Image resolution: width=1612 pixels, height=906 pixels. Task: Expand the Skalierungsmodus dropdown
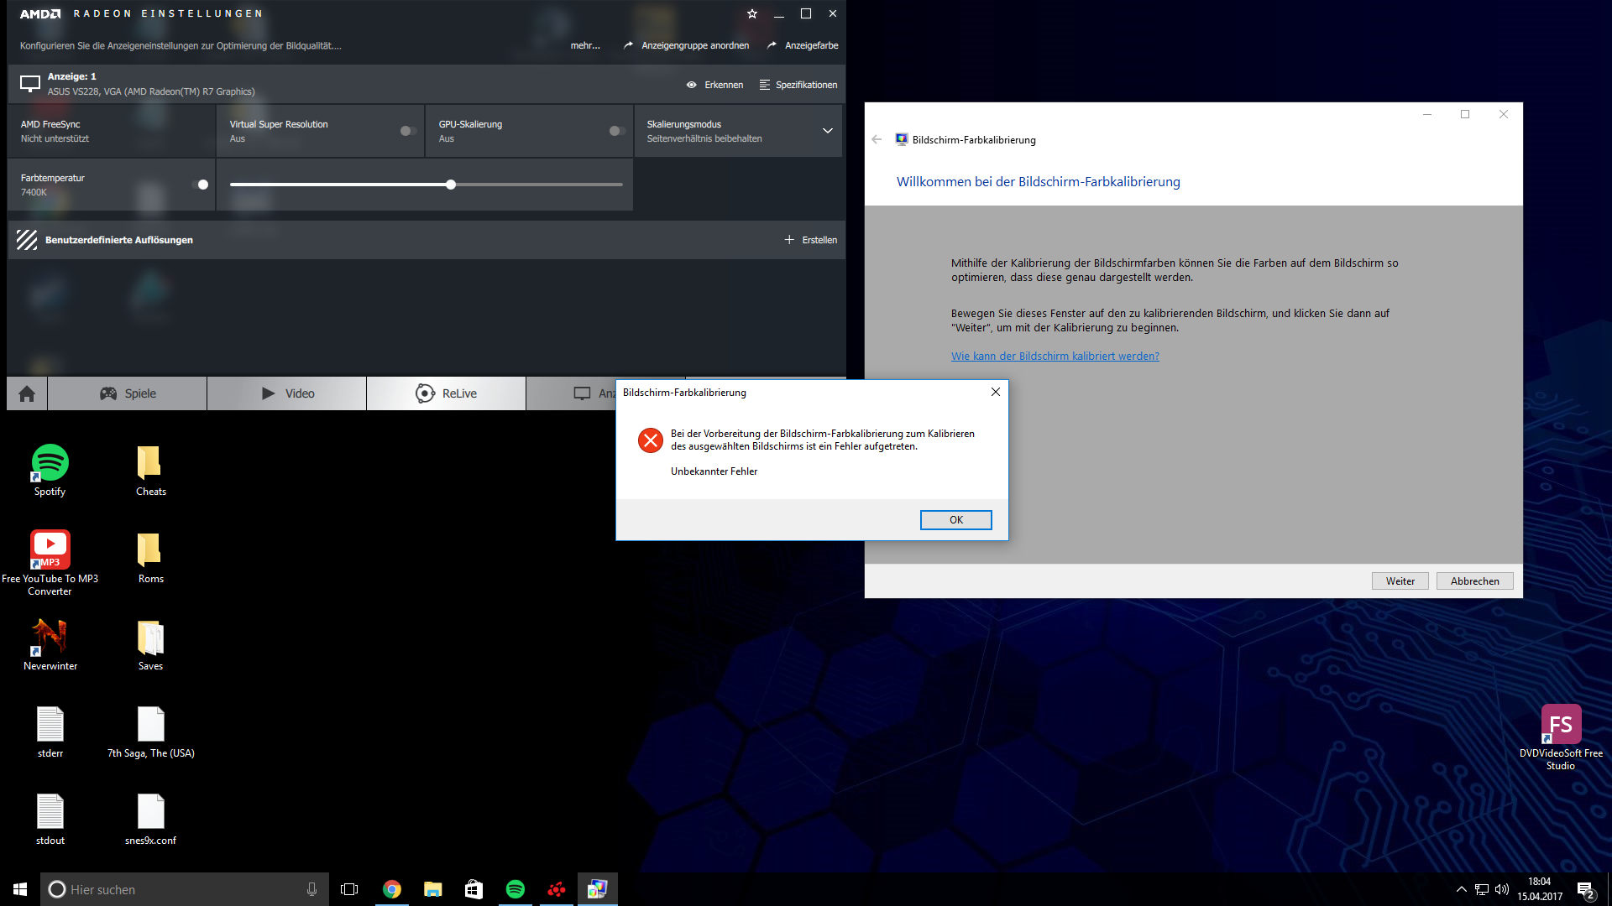point(827,131)
